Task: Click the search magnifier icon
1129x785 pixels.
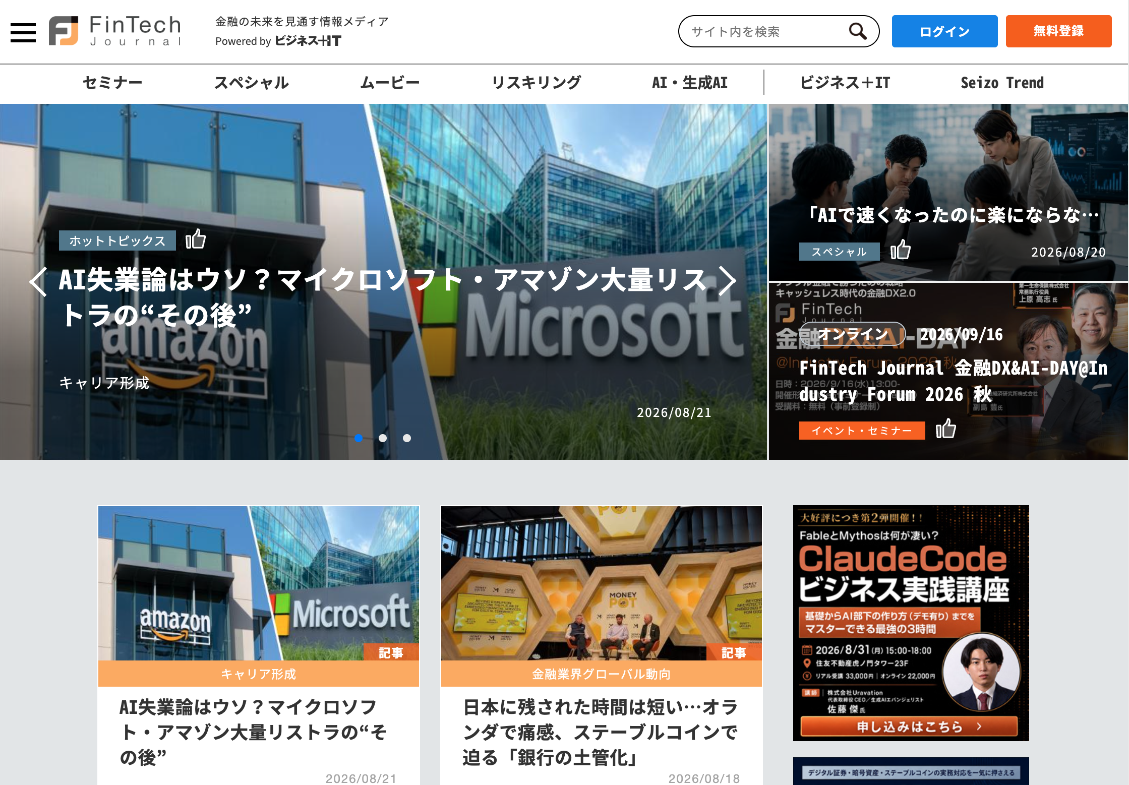Action: (857, 31)
